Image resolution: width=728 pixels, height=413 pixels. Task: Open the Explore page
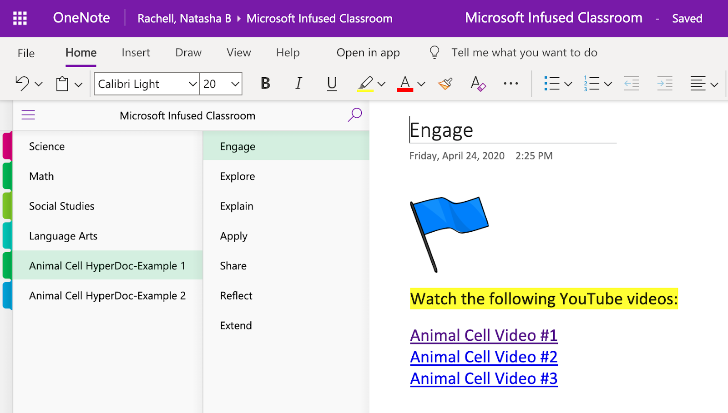tap(286, 176)
